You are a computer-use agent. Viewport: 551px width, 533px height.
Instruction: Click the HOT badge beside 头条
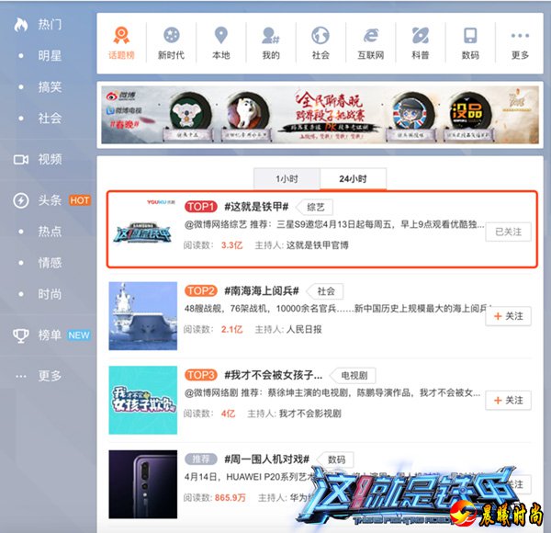(x=80, y=200)
